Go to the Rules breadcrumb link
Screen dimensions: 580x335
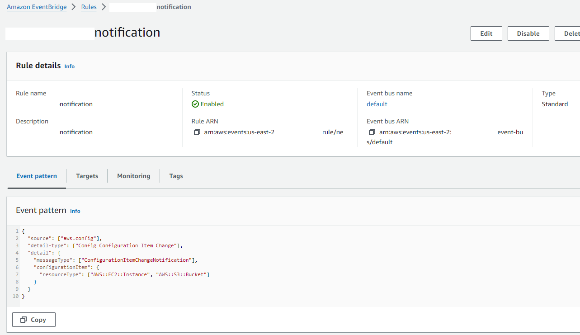(89, 7)
